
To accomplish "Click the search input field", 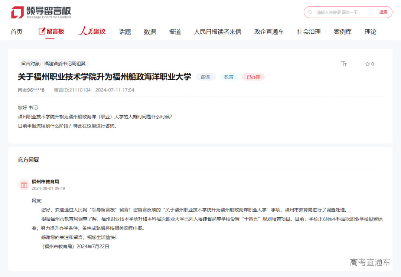I will 338,12.
